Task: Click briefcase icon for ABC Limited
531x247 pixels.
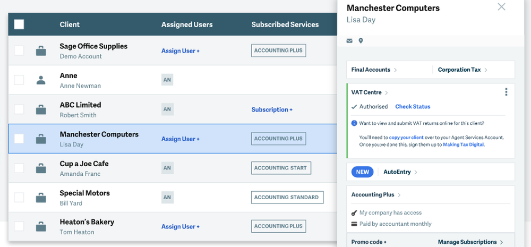Action: point(41,109)
